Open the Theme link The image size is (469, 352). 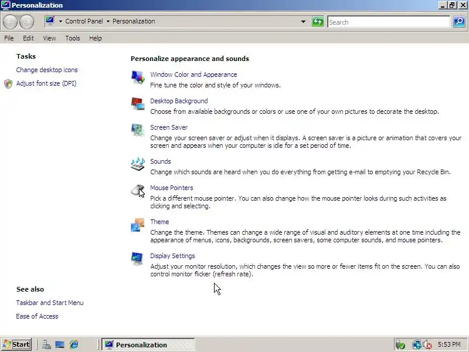coord(159,222)
